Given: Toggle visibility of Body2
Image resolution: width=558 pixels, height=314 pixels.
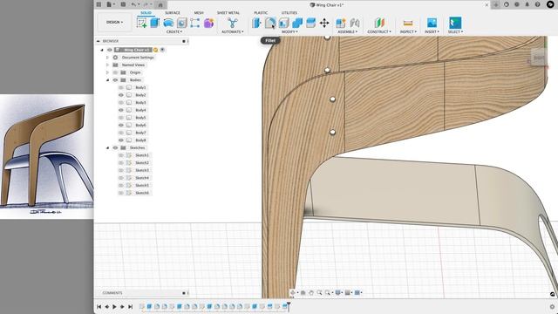Looking at the screenshot, I should [x=121, y=95].
